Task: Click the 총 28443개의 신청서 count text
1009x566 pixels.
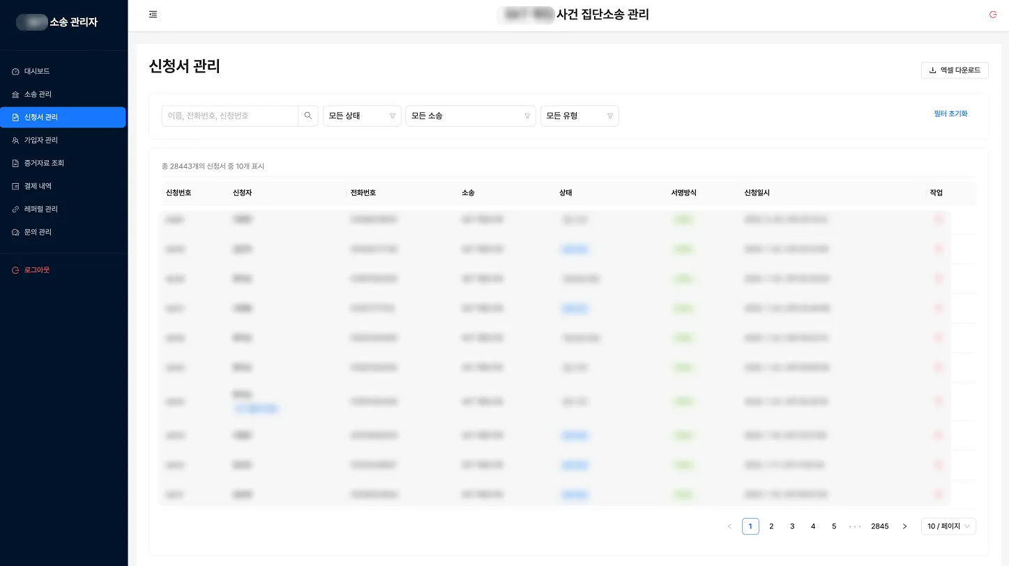Action: click(213, 166)
